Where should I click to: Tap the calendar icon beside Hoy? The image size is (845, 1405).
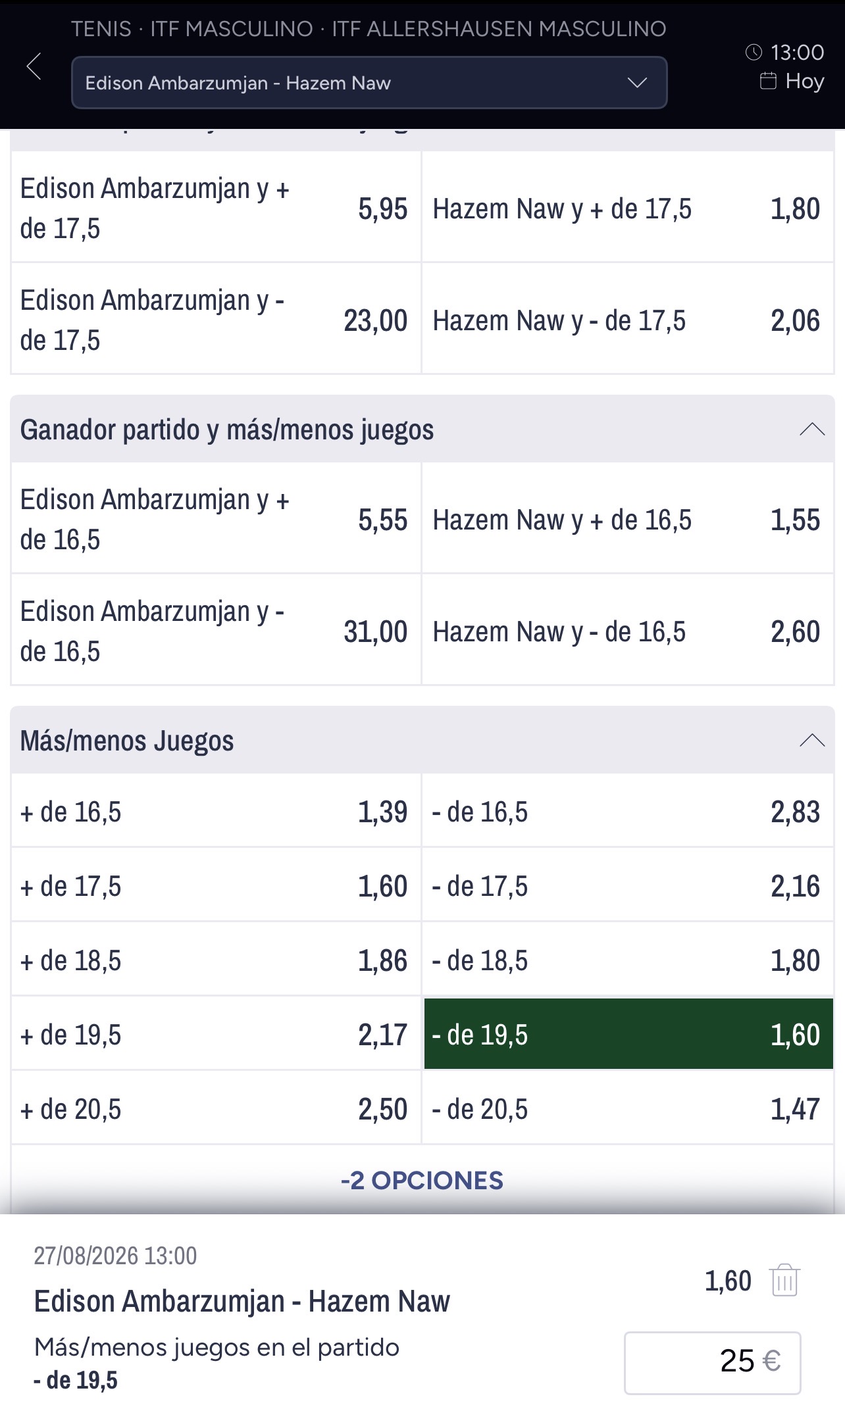pos(768,81)
